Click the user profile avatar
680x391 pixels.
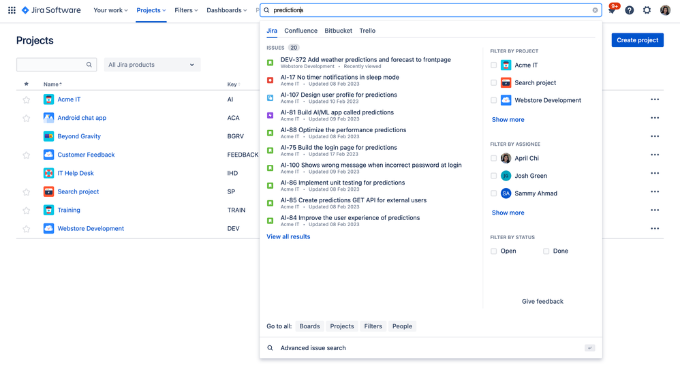665,10
